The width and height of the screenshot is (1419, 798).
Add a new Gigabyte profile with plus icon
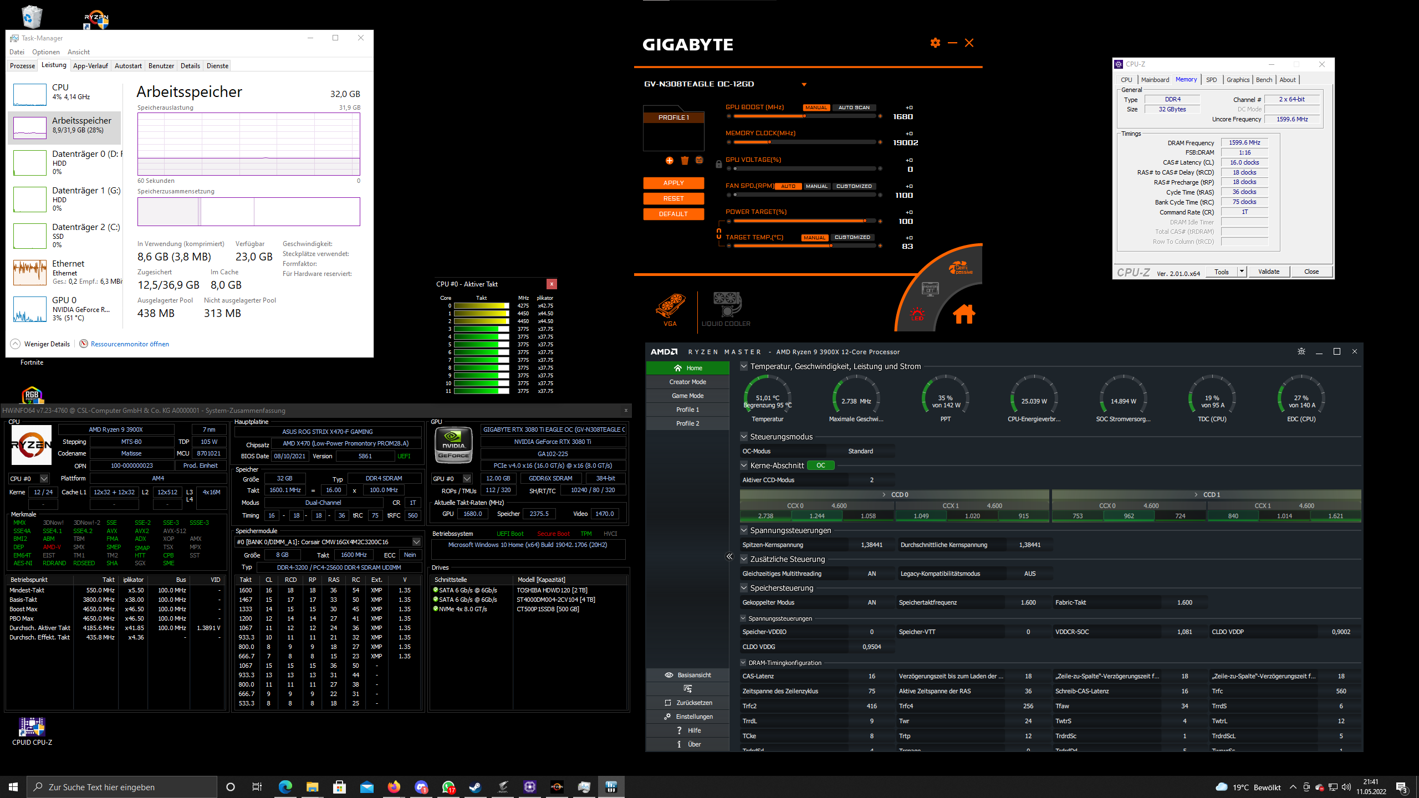[670, 161]
